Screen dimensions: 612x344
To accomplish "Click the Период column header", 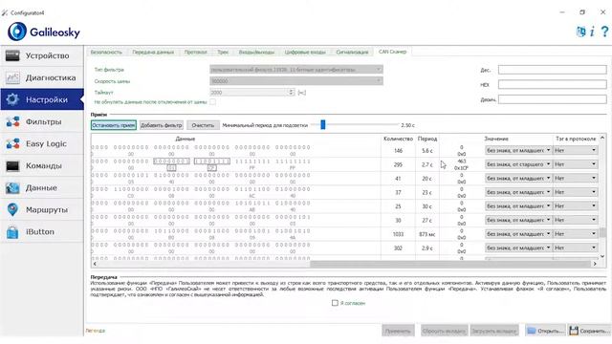I will (427, 139).
